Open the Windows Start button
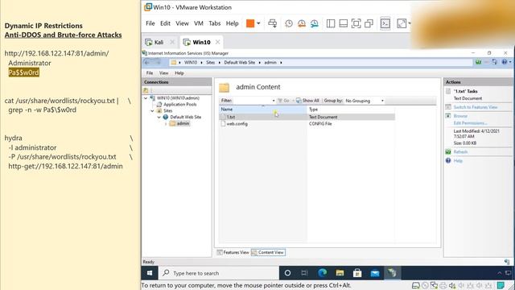The height and width of the screenshot is (290, 515). click(150, 273)
